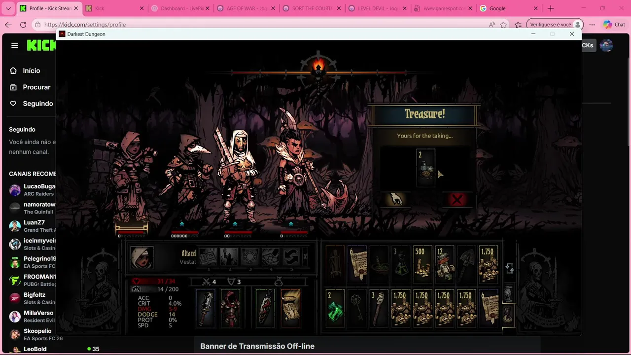The width and height of the screenshot is (631, 355).
Task: Click the scroll trinket slot
Action: 290,308
